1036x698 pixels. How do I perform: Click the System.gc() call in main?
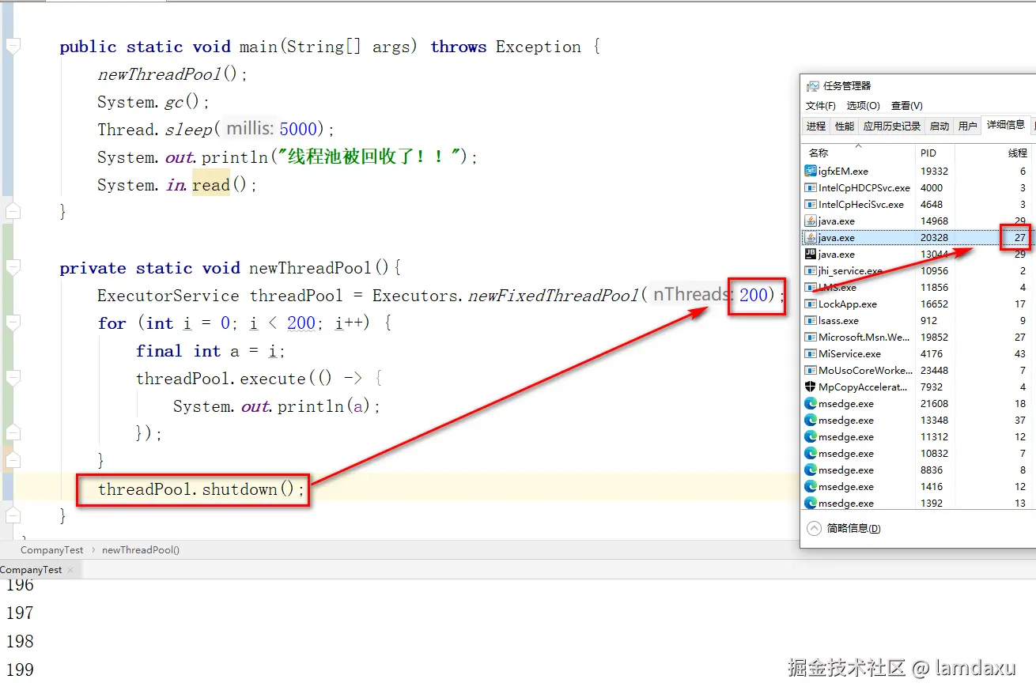[153, 102]
